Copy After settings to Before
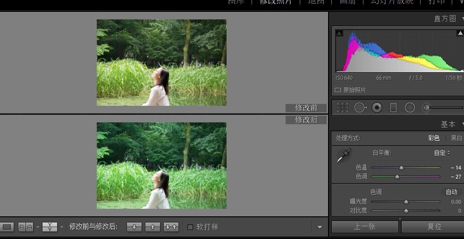Image resolution: width=464 pixels, height=239 pixels. tap(152, 227)
